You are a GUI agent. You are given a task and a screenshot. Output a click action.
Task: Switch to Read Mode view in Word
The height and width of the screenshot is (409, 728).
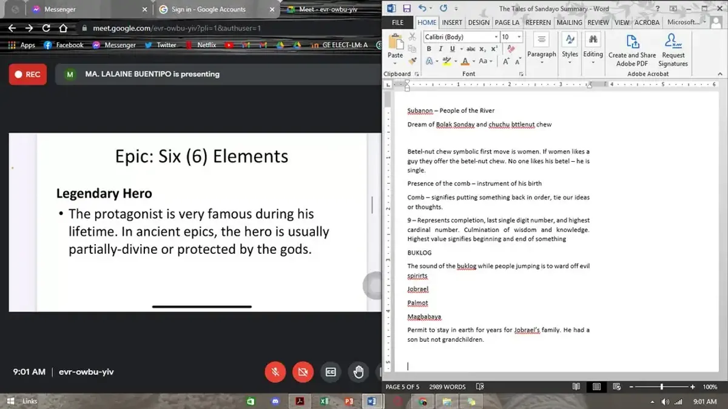(x=576, y=387)
